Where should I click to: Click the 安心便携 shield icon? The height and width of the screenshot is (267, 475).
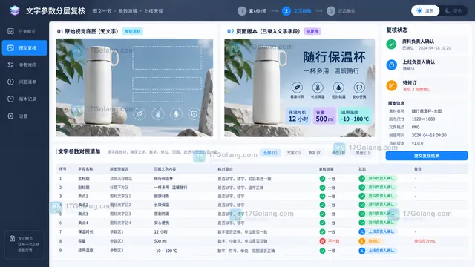pos(359,88)
